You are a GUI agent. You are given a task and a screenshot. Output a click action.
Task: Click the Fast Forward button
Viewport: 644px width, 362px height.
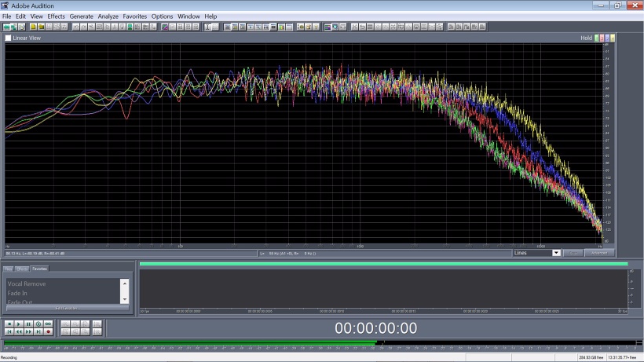[x=28, y=331]
